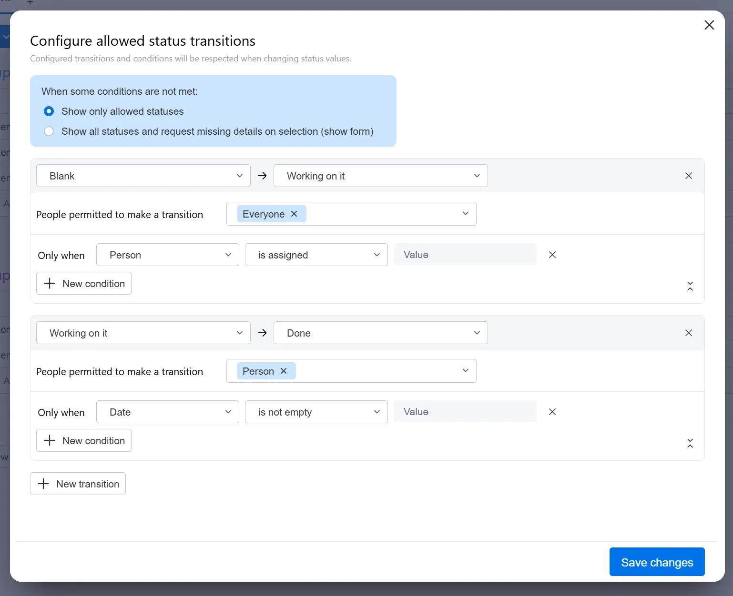Delete the Person is assigned condition
The width and height of the screenshot is (733, 596).
tap(552, 255)
